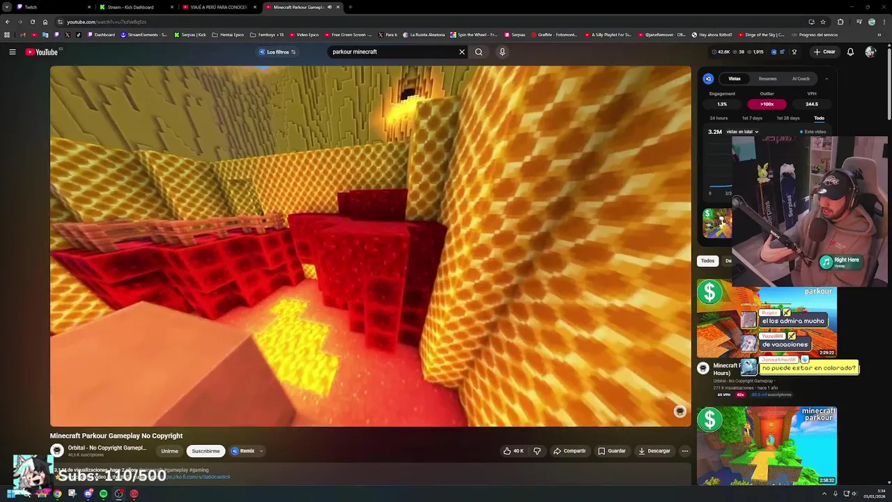892x502 pixels.
Task: Switch to the VIAJÉ A PERÚ tab
Action: (x=219, y=7)
